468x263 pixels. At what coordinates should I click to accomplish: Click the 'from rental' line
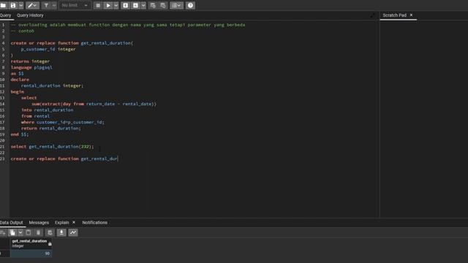pos(35,116)
